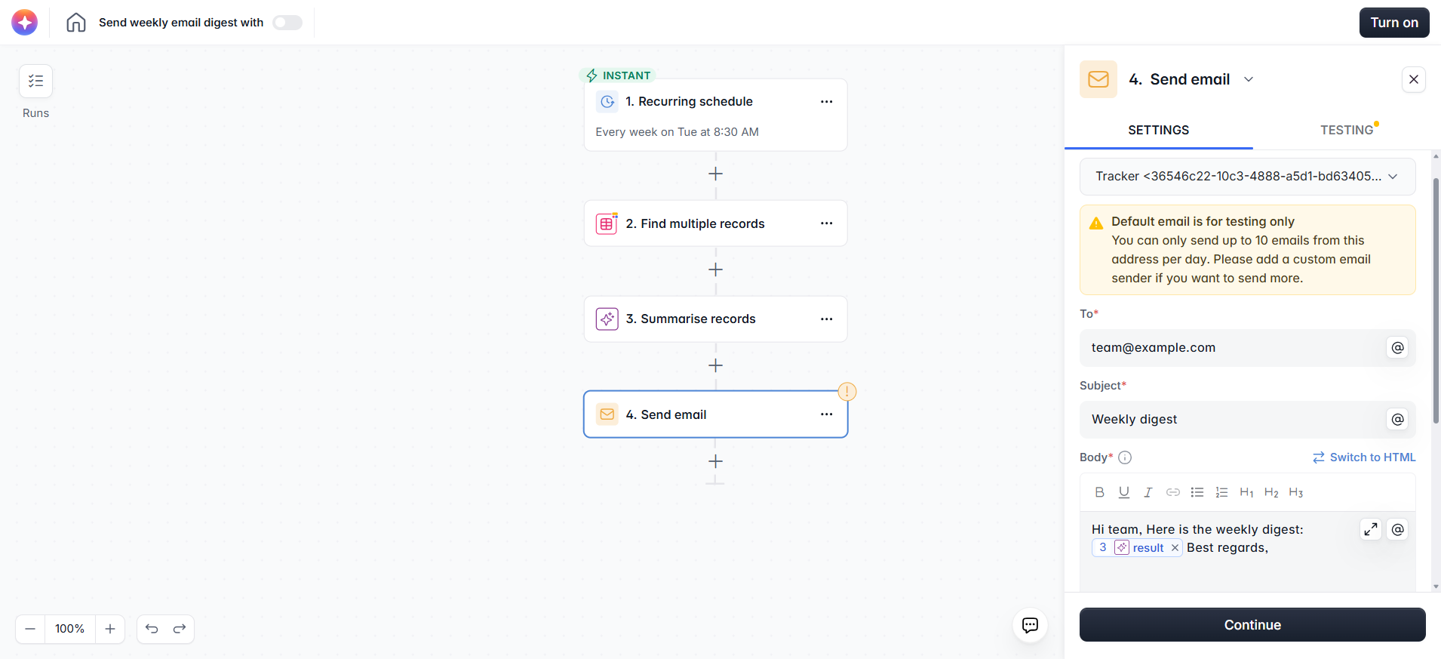Screen dimensions: 1441x659
Task: Click the panel header envelope icon
Action: [1098, 79]
